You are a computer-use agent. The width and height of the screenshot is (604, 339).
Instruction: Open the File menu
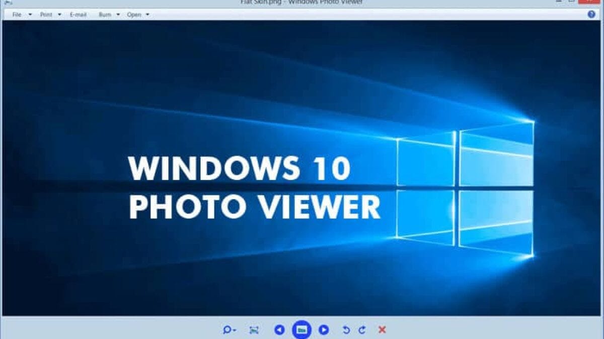[x=17, y=14]
